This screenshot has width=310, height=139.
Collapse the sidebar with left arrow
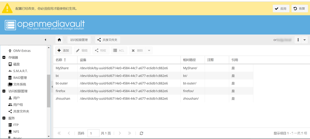click(45, 40)
